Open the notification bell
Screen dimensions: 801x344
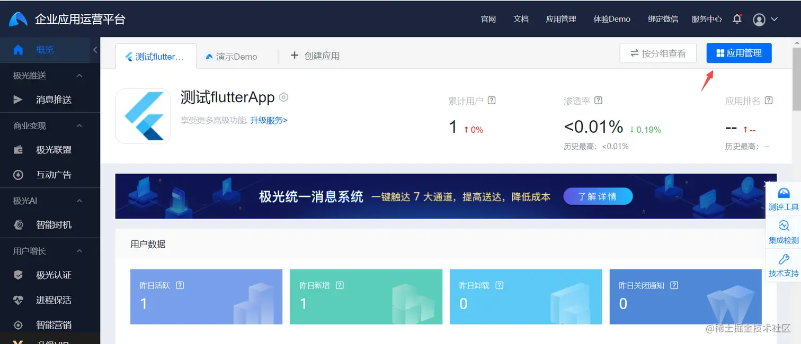737,19
